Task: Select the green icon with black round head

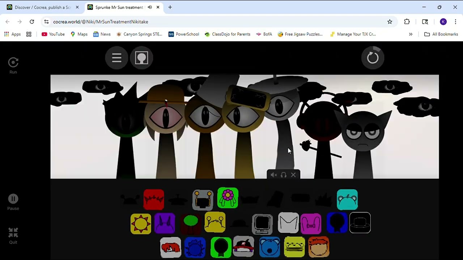Action: tap(221, 247)
